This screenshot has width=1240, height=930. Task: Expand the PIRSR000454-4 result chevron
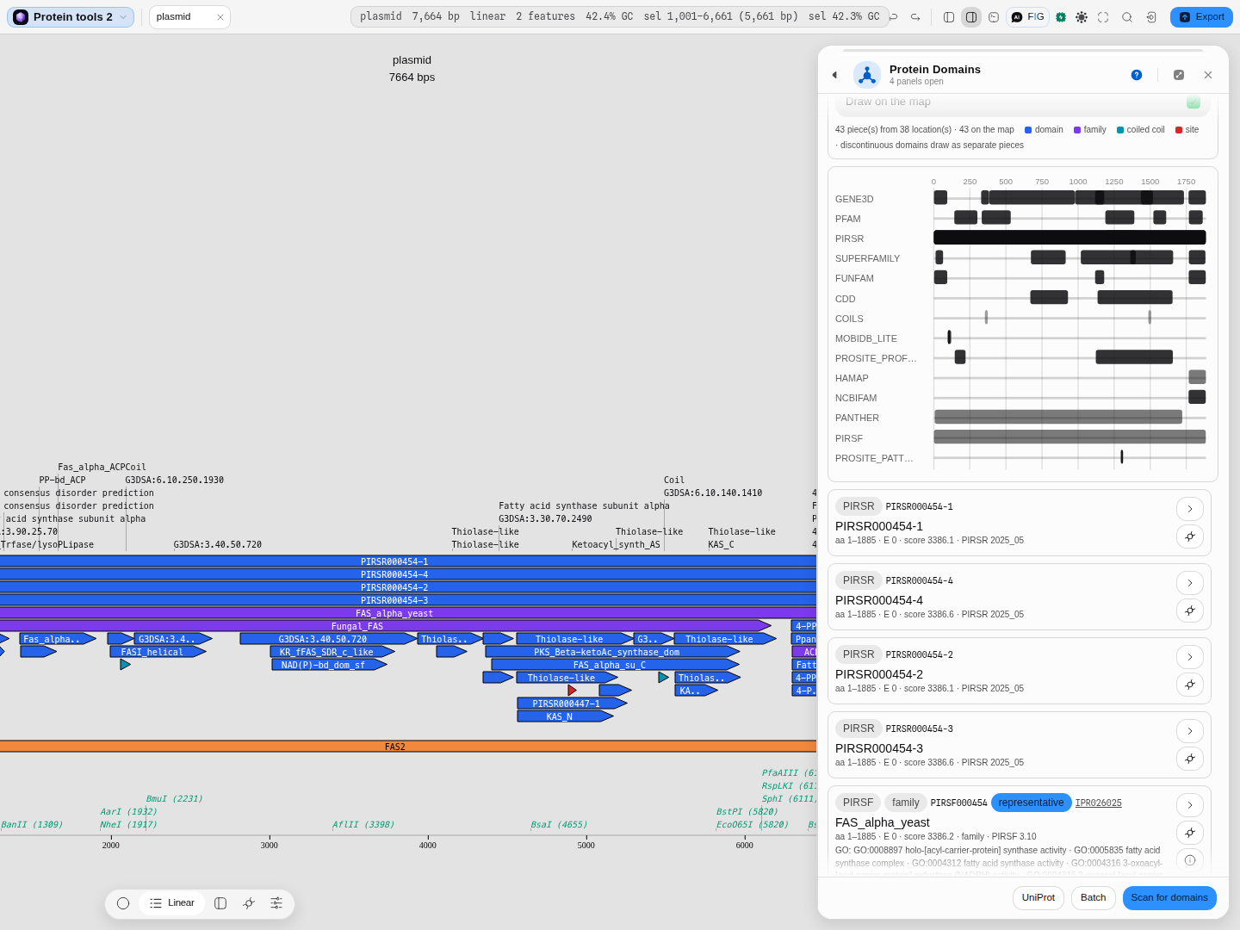point(1190,583)
